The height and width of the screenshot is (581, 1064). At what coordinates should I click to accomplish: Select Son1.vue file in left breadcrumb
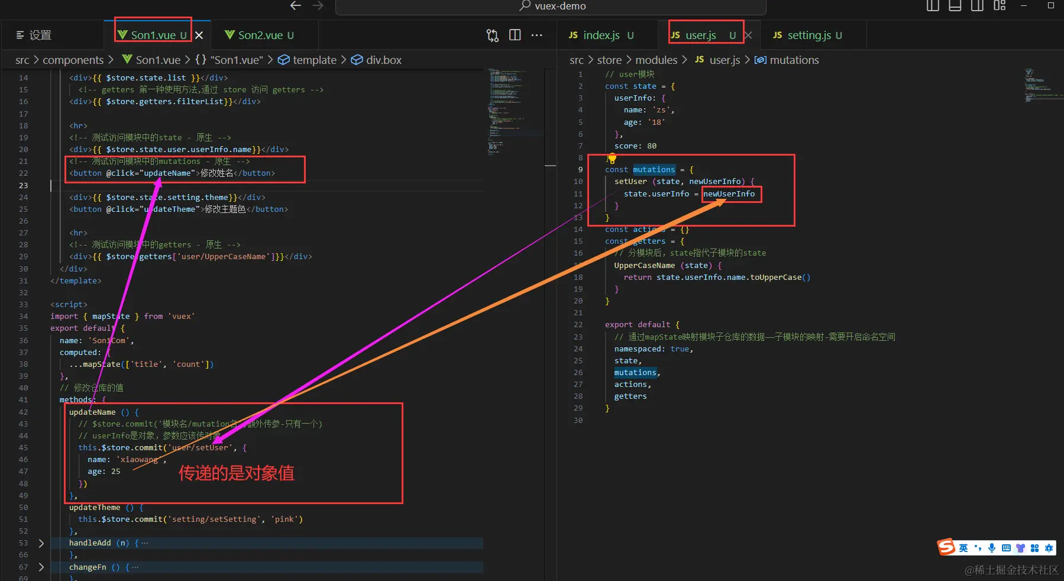(151, 60)
